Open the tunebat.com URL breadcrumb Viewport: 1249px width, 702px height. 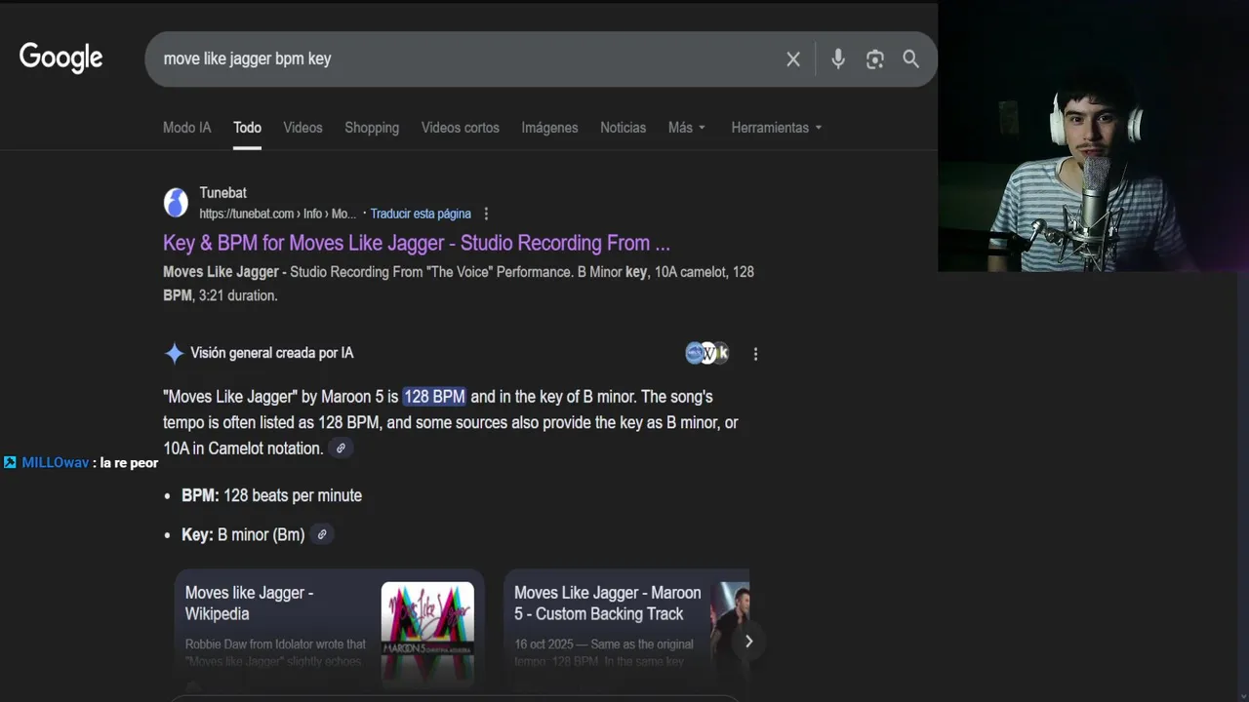pyautogui.click(x=278, y=214)
